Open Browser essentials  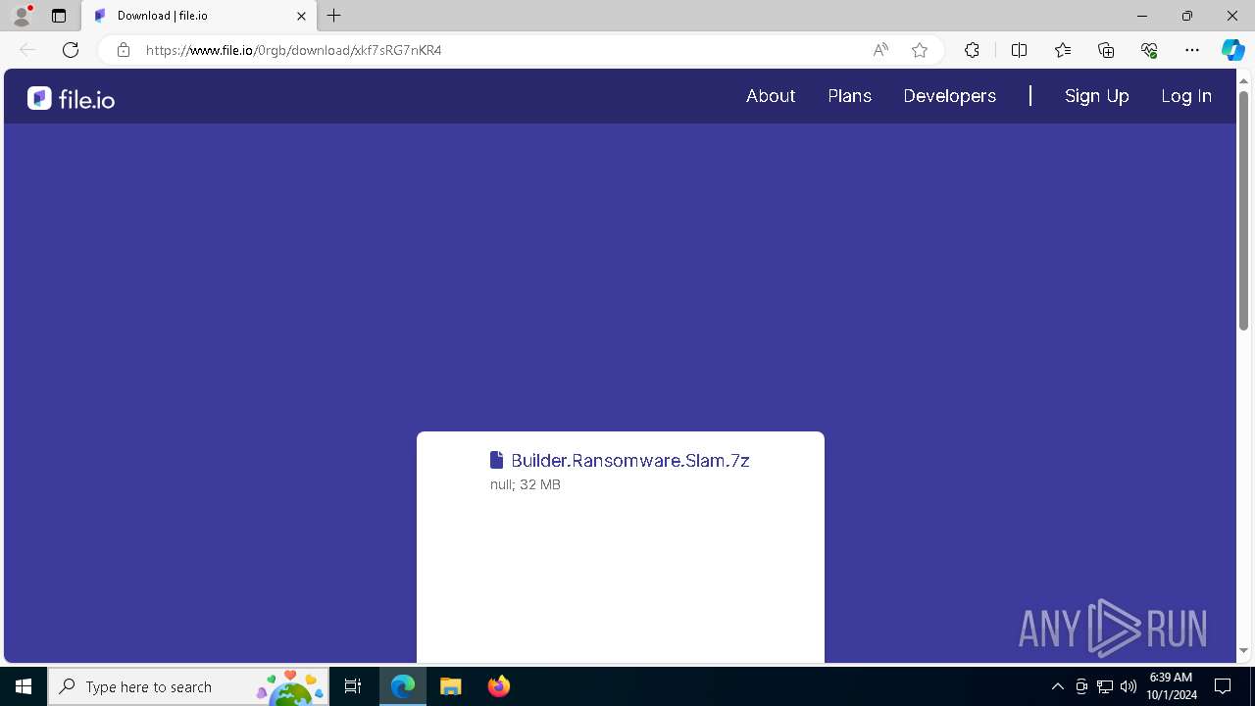[1149, 50]
